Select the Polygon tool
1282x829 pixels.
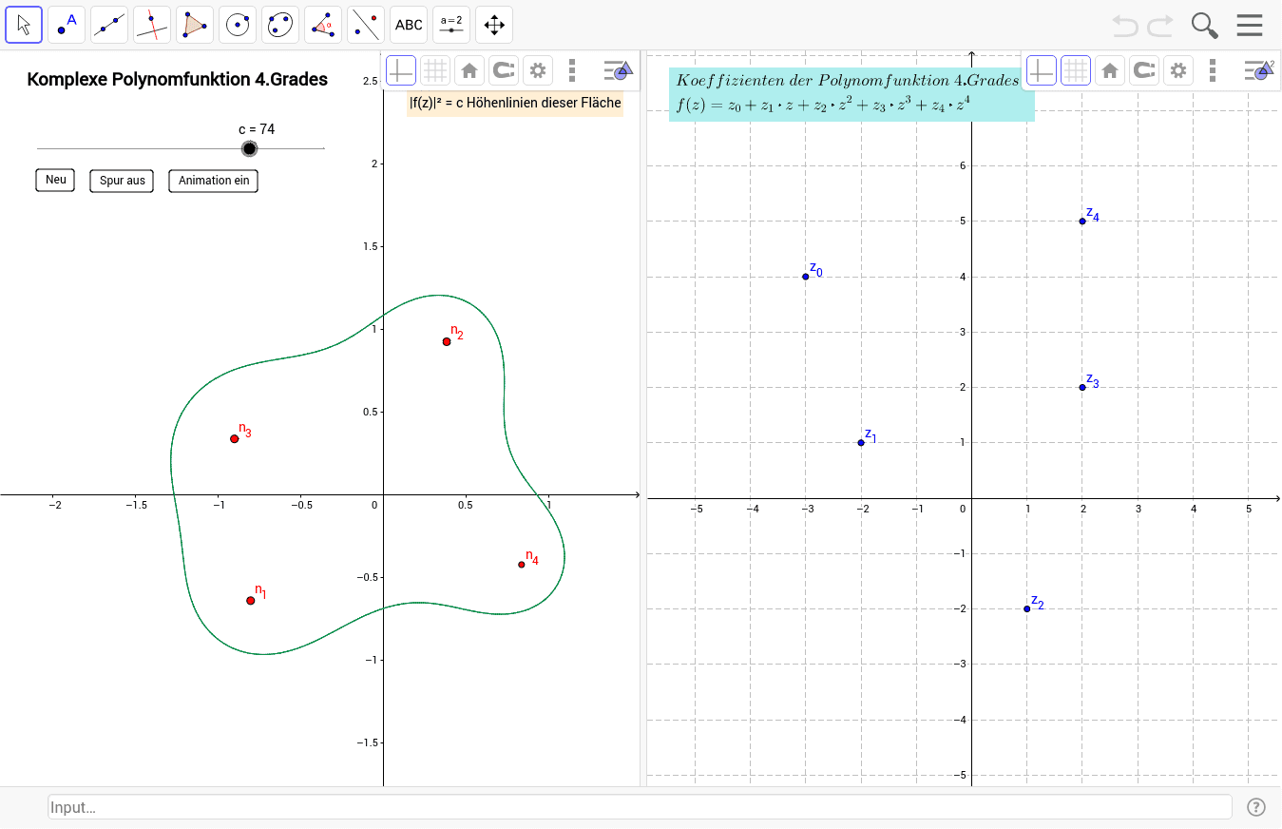point(195,25)
